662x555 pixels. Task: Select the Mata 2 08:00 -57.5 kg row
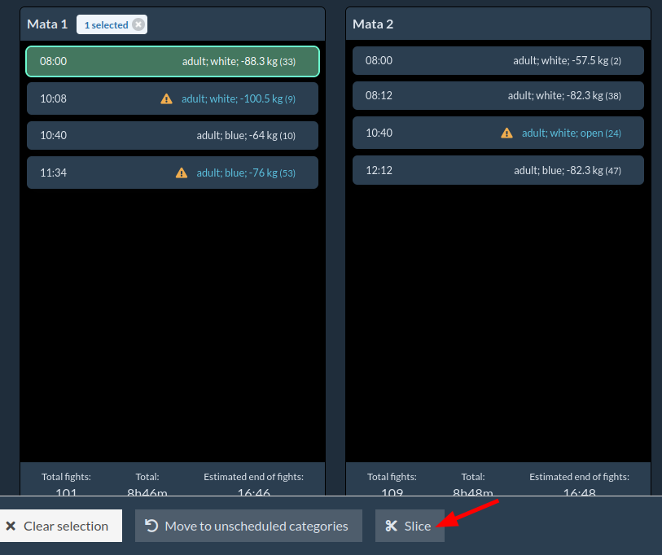[x=498, y=61]
